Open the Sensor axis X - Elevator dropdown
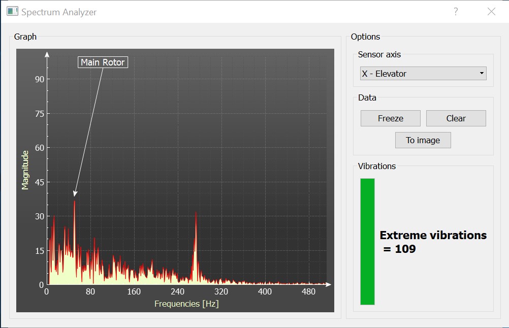The height and width of the screenshot is (328, 509). coord(423,74)
